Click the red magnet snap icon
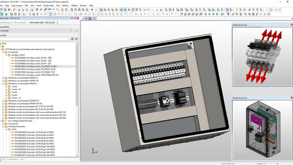293x165 pixels. point(133,10)
